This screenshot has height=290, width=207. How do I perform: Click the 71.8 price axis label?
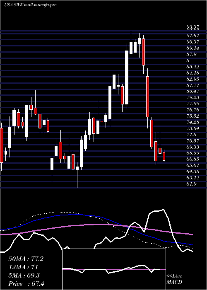191,135
